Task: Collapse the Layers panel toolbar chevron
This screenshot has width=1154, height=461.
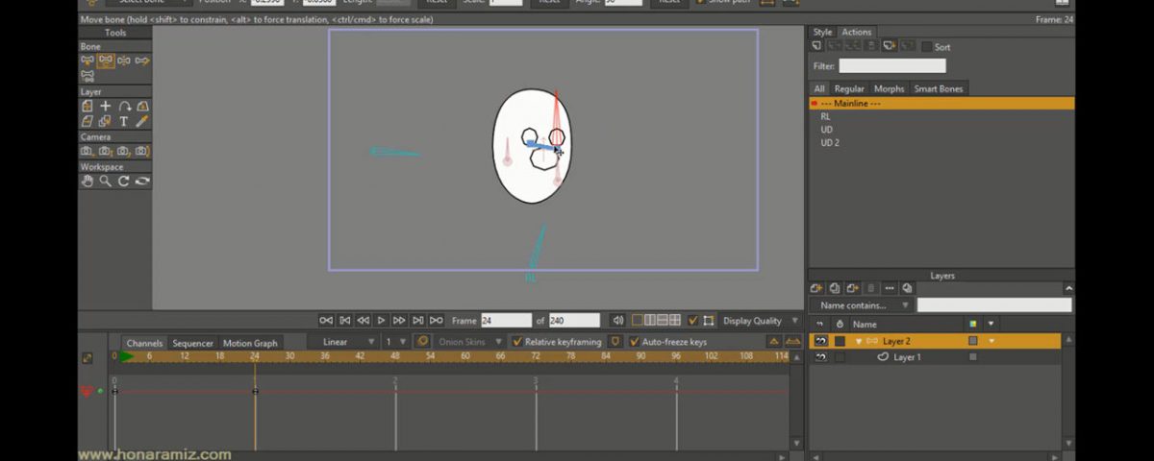Action: (x=1068, y=288)
